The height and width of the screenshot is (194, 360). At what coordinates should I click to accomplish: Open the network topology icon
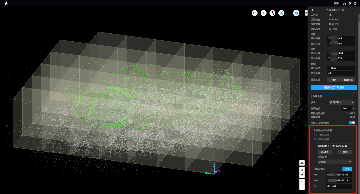(345, 3)
